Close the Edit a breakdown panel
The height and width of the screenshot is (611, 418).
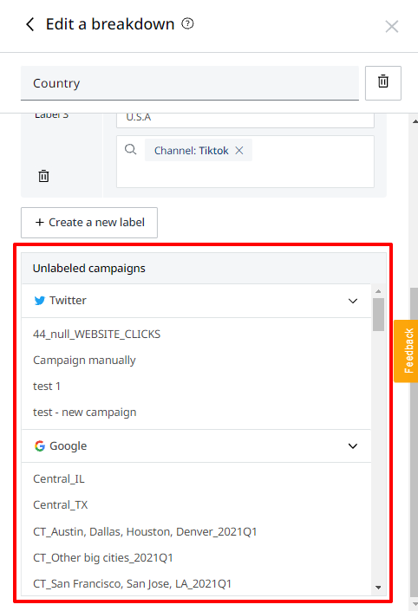[391, 27]
